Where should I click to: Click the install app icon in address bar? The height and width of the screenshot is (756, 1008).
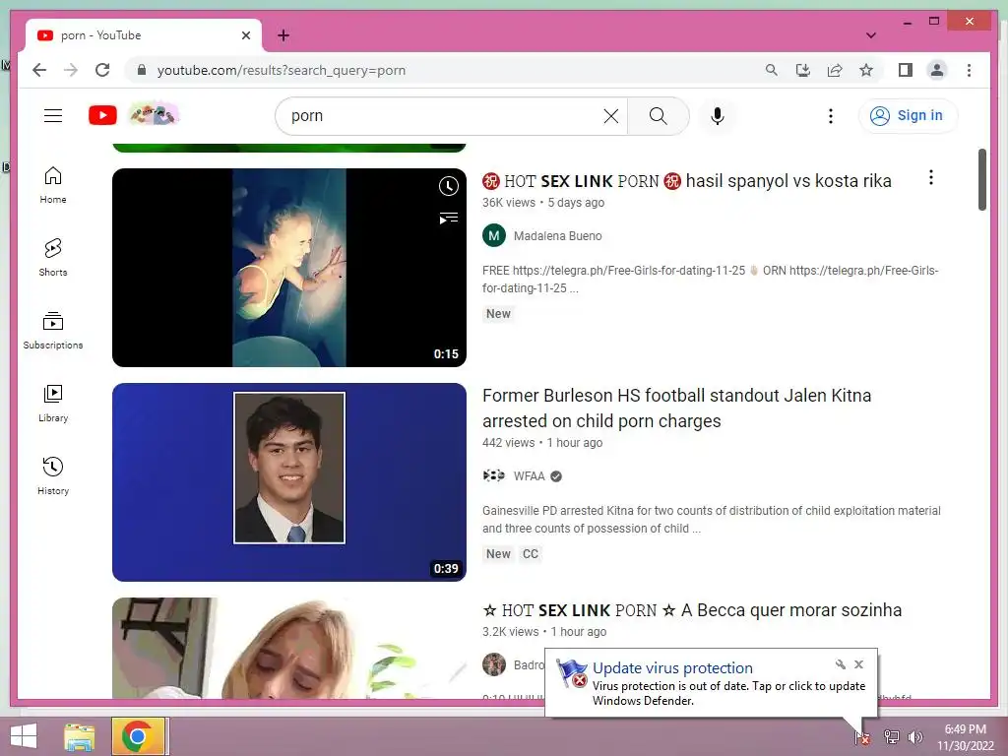pyautogui.click(x=803, y=70)
